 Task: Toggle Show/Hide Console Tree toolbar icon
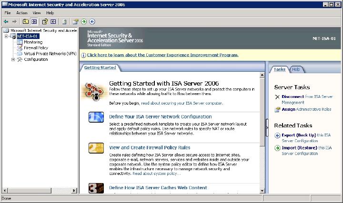(34, 21)
